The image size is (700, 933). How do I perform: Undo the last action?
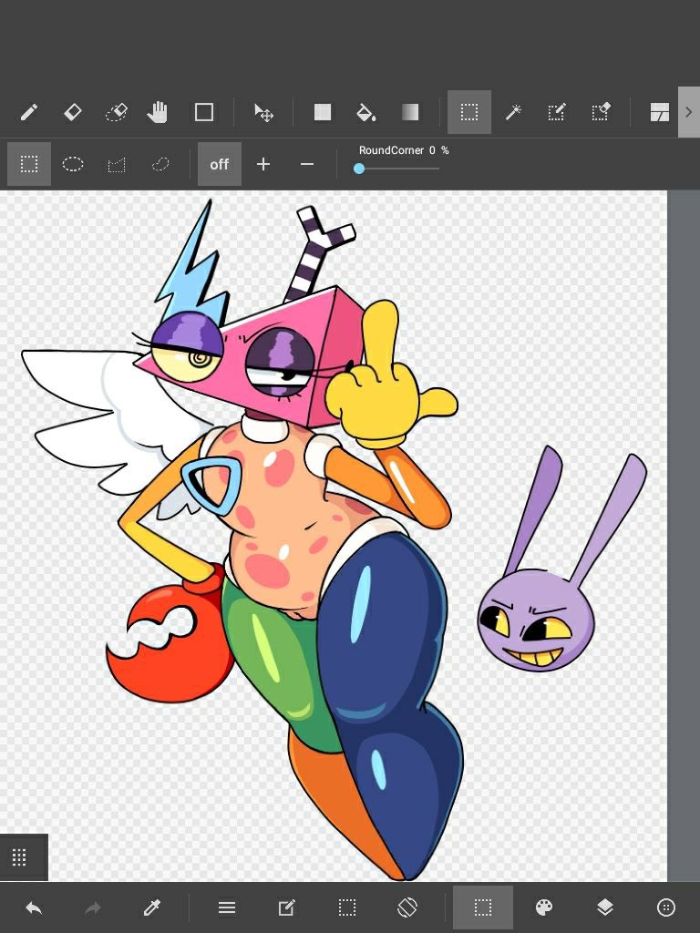pos(34,907)
